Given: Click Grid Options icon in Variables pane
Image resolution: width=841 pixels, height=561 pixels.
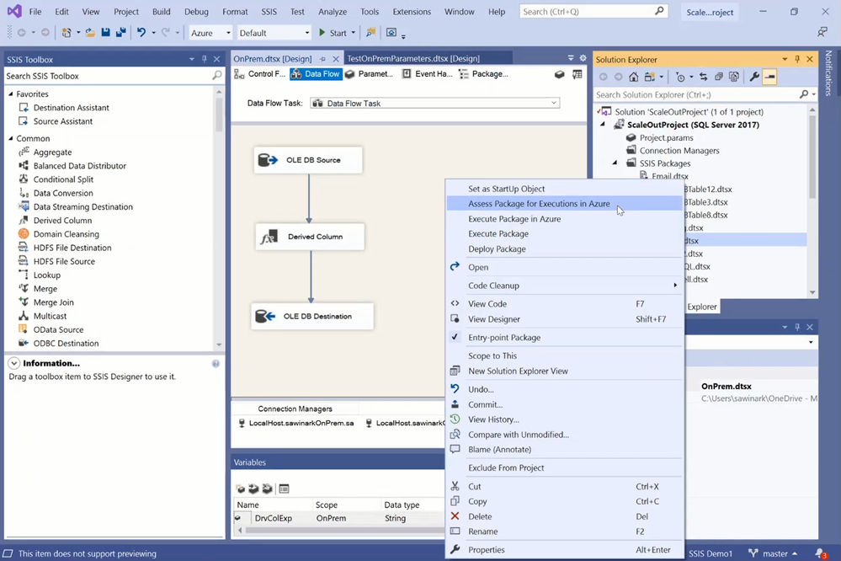Looking at the screenshot, I should [x=285, y=489].
